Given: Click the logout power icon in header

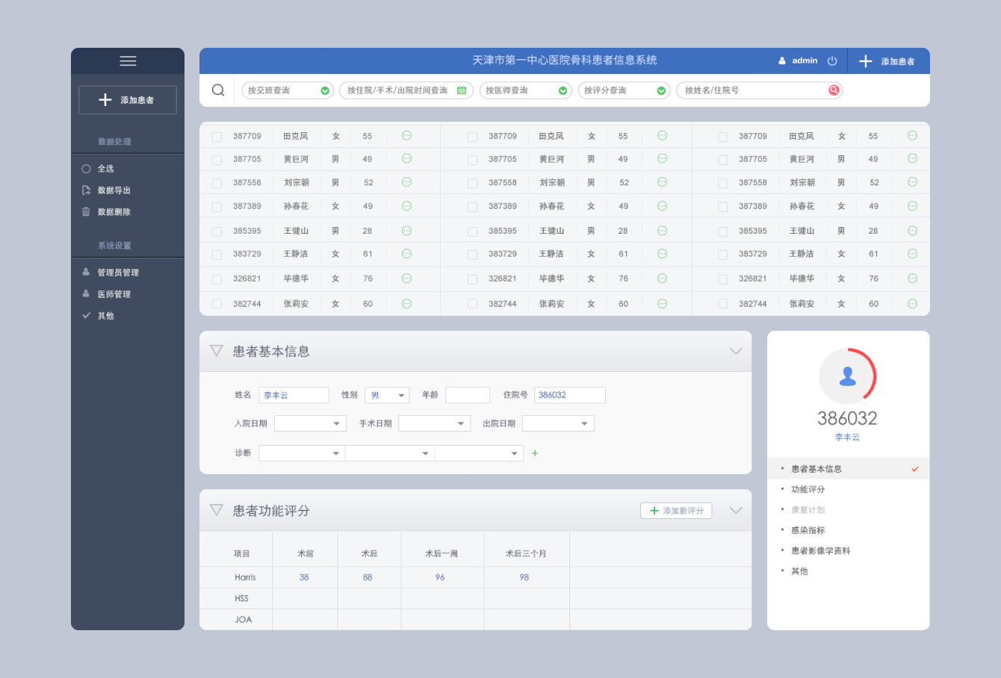Looking at the screenshot, I should pos(832,60).
